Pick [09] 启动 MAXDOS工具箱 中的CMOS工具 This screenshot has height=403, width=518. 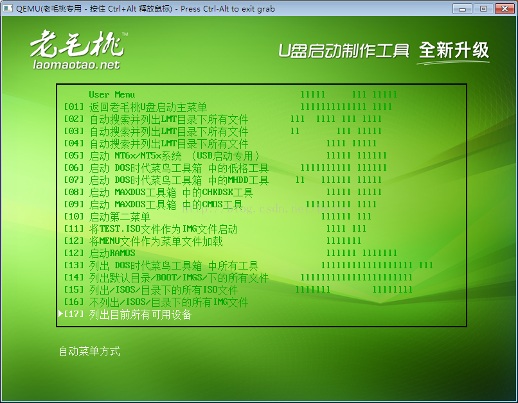(x=154, y=205)
